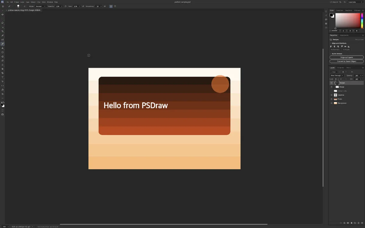Click the hue slider in Color panel

tap(362, 21)
